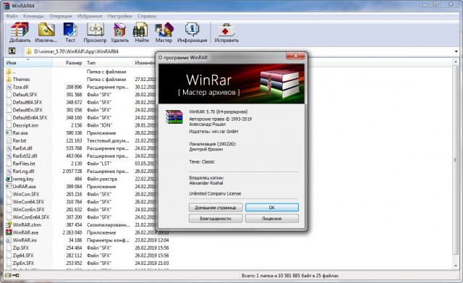Open the Операции menu

[61, 16]
